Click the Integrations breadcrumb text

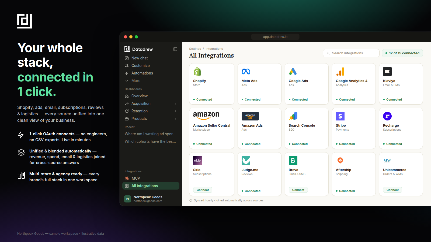(x=214, y=49)
